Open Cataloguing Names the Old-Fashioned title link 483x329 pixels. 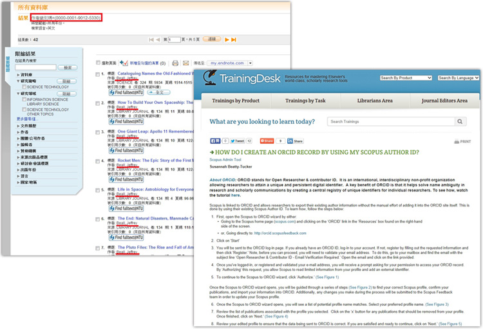155,74
